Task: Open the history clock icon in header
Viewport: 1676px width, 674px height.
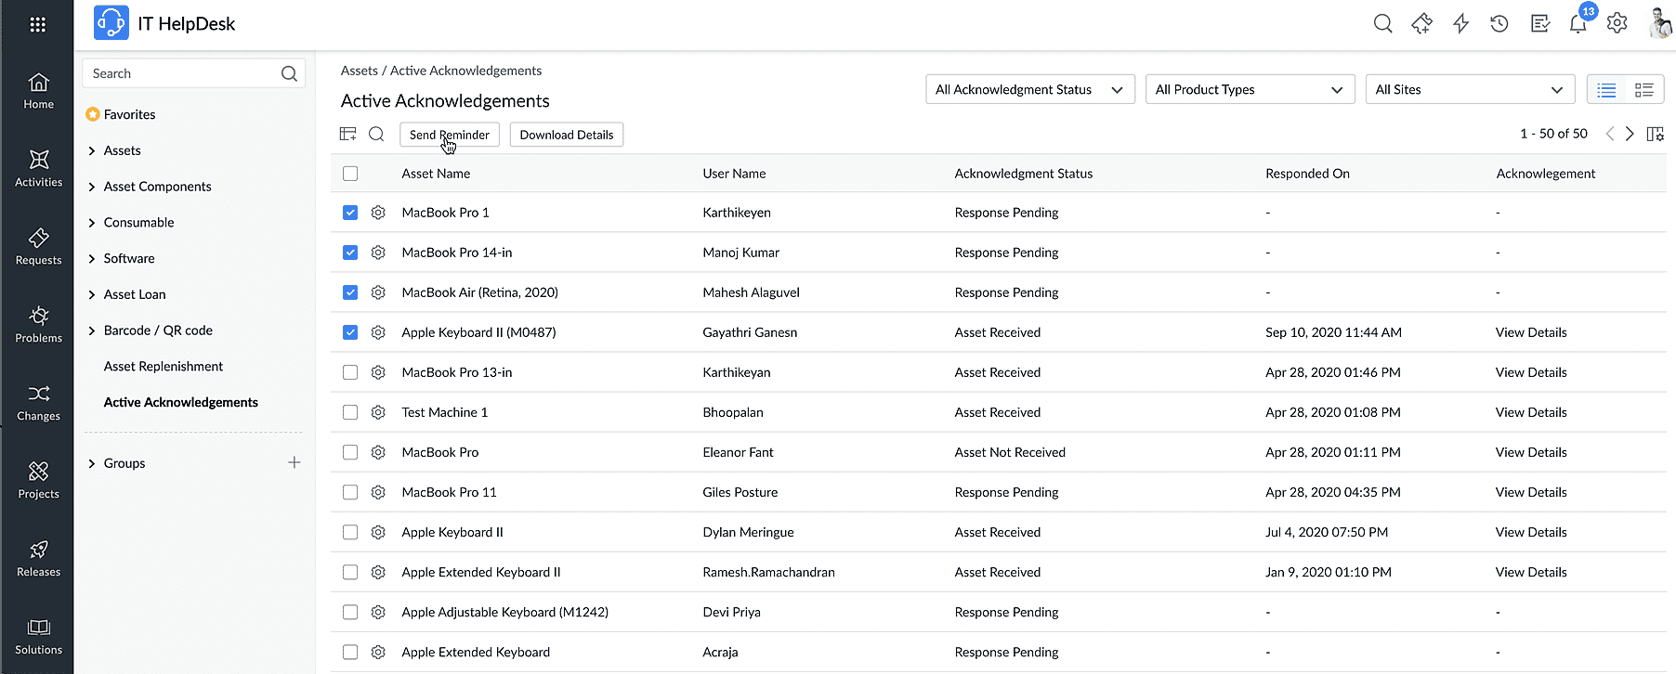Action: click(x=1499, y=24)
